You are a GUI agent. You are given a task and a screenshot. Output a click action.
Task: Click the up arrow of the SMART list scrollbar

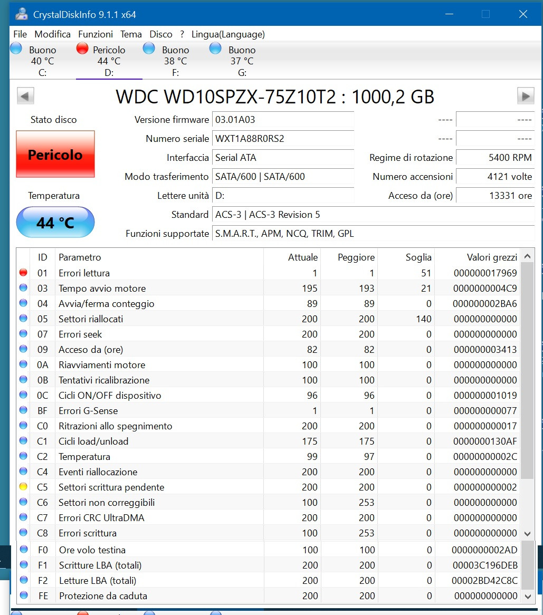pos(527,256)
